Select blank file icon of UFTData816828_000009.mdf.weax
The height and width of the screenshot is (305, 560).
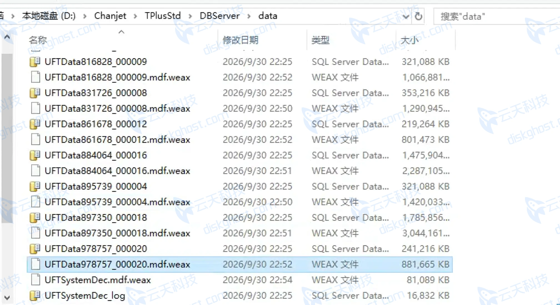pos(35,77)
